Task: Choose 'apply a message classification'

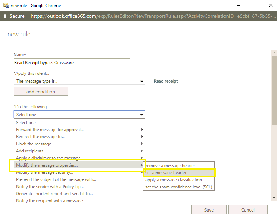Action: click(x=179, y=180)
